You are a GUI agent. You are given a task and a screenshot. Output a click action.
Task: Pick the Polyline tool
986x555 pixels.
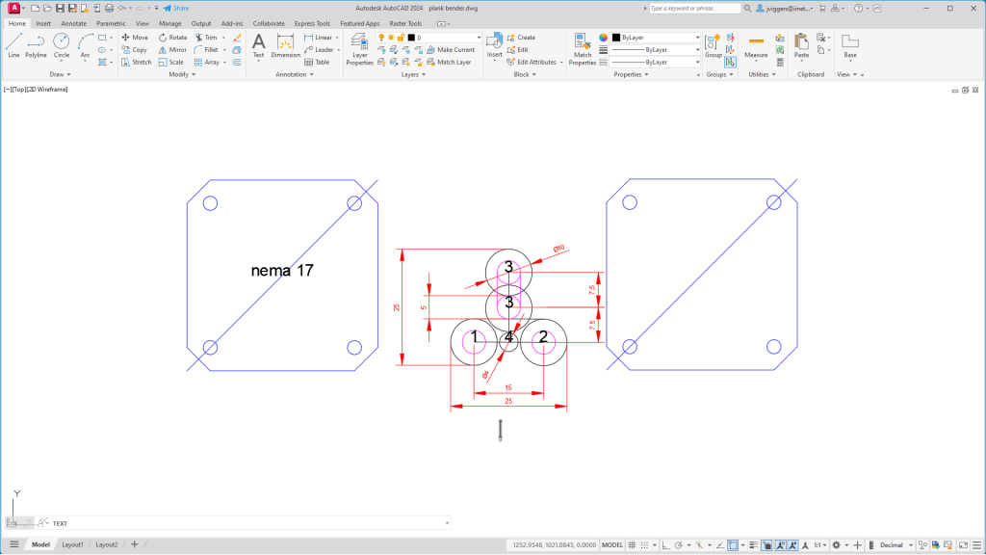(36, 44)
